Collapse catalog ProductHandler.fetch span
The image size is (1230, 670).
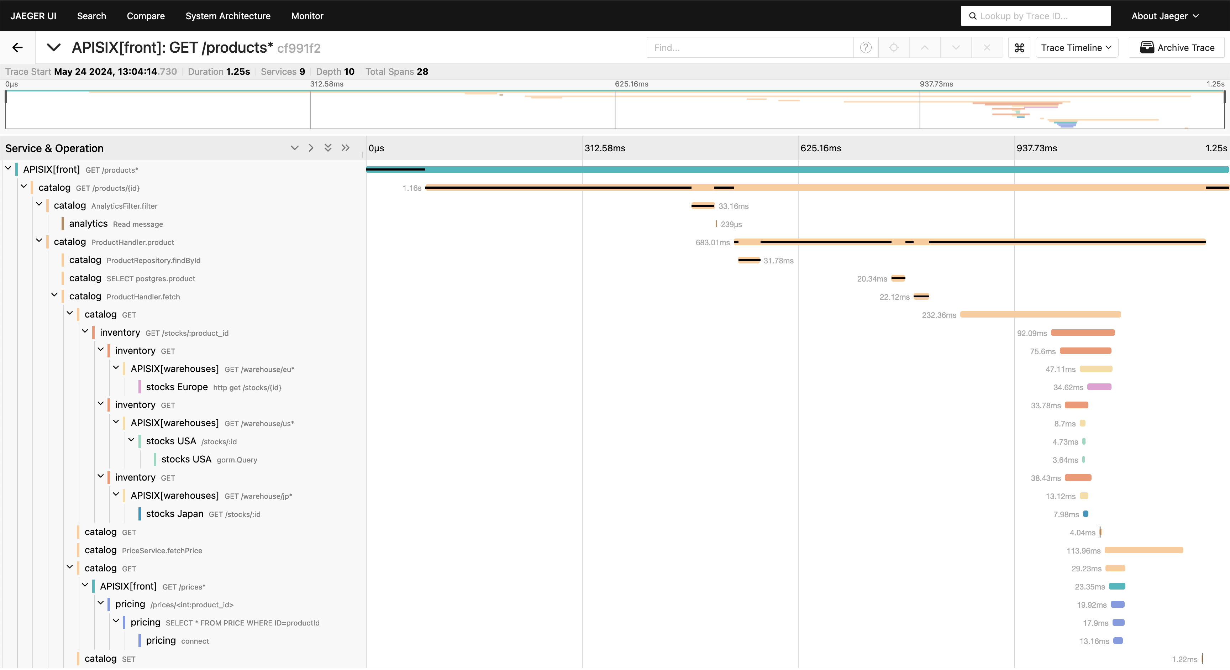coord(54,295)
